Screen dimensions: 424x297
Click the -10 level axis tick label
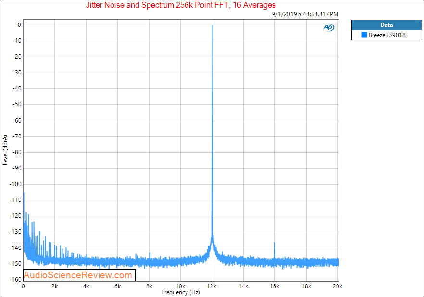[x=17, y=41]
